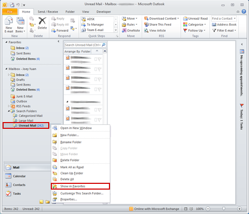Screen dimensions: 249x214
Task: Choose Open in New Window
Action: tap(80, 128)
